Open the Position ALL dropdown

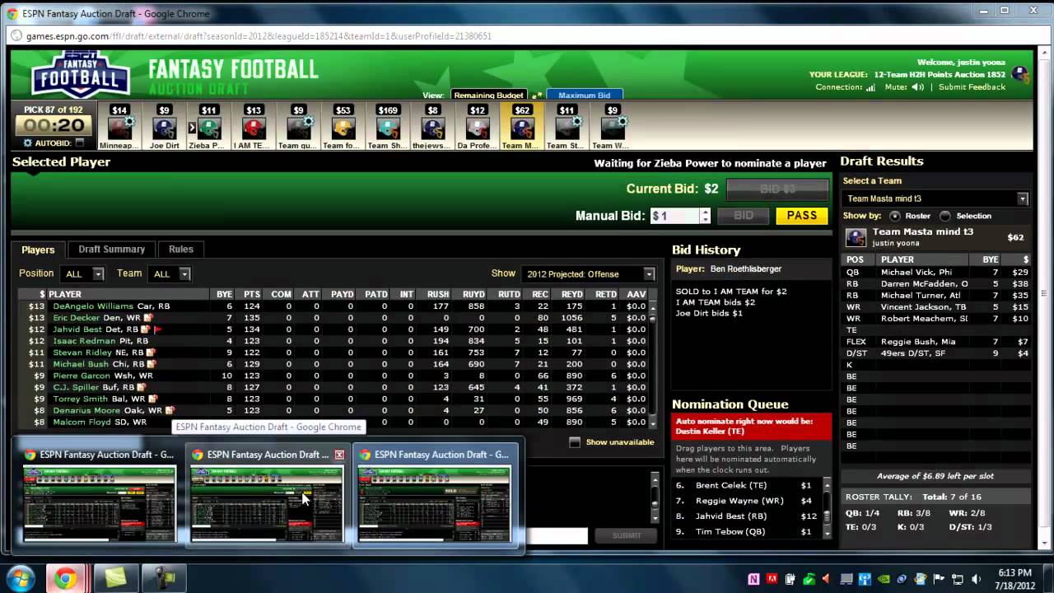[83, 273]
